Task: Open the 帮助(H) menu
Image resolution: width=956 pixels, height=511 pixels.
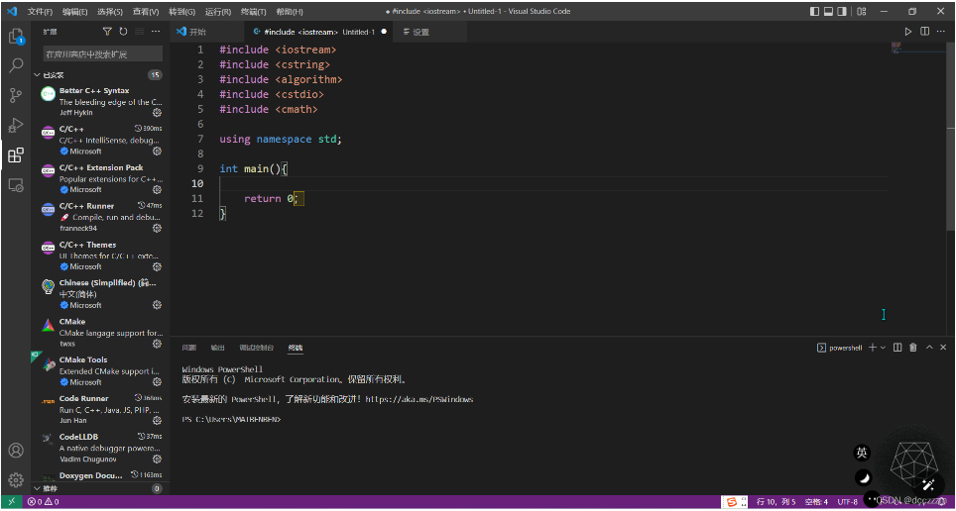Action: point(289,12)
